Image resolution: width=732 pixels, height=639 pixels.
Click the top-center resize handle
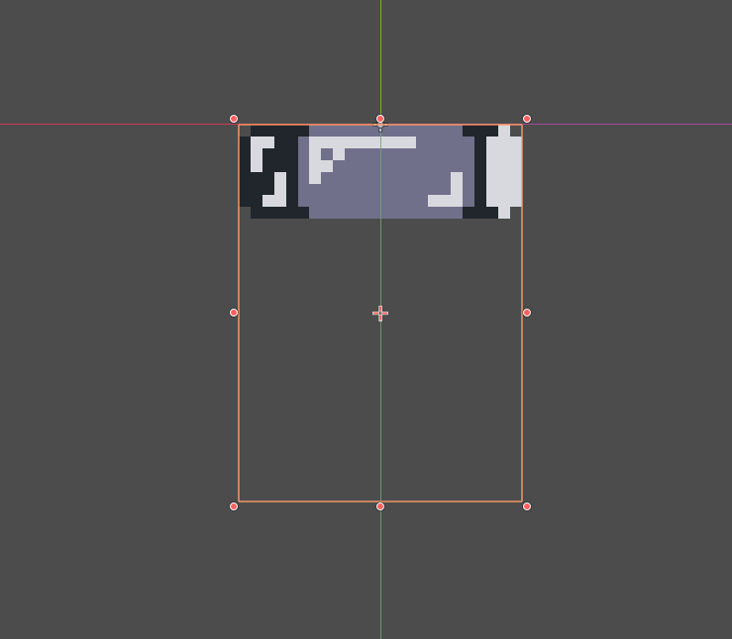click(x=380, y=119)
